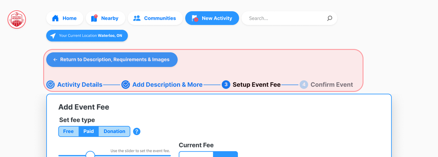Open the Nearby tab

click(x=105, y=18)
